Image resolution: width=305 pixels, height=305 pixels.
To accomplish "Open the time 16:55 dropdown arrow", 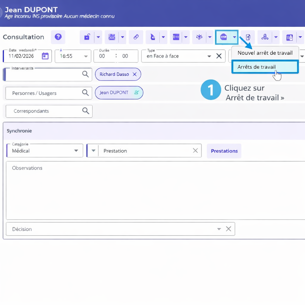I will (x=86, y=56).
